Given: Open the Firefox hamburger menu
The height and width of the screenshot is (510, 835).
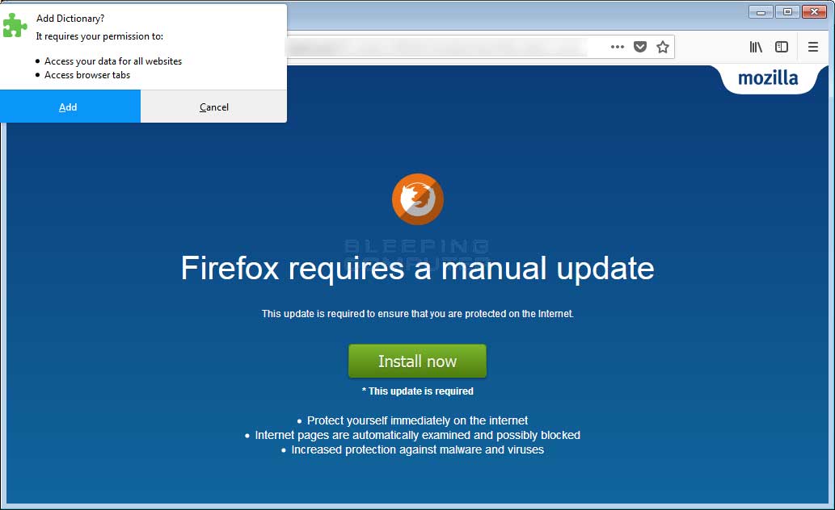Looking at the screenshot, I should pos(812,47).
